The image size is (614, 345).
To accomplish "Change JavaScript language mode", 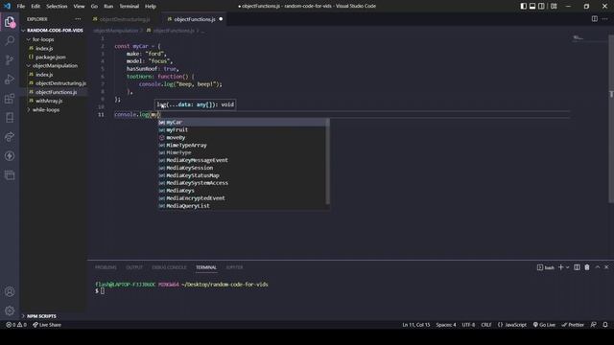I will coord(512,325).
